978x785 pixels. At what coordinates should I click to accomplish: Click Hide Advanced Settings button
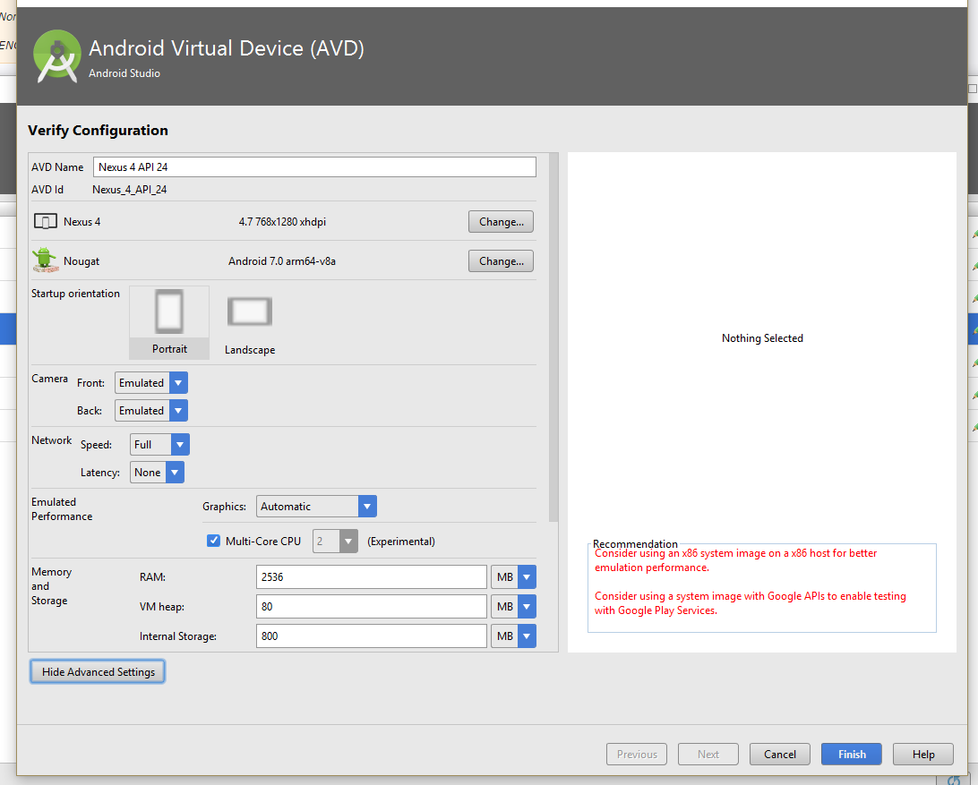pos(98,671)
